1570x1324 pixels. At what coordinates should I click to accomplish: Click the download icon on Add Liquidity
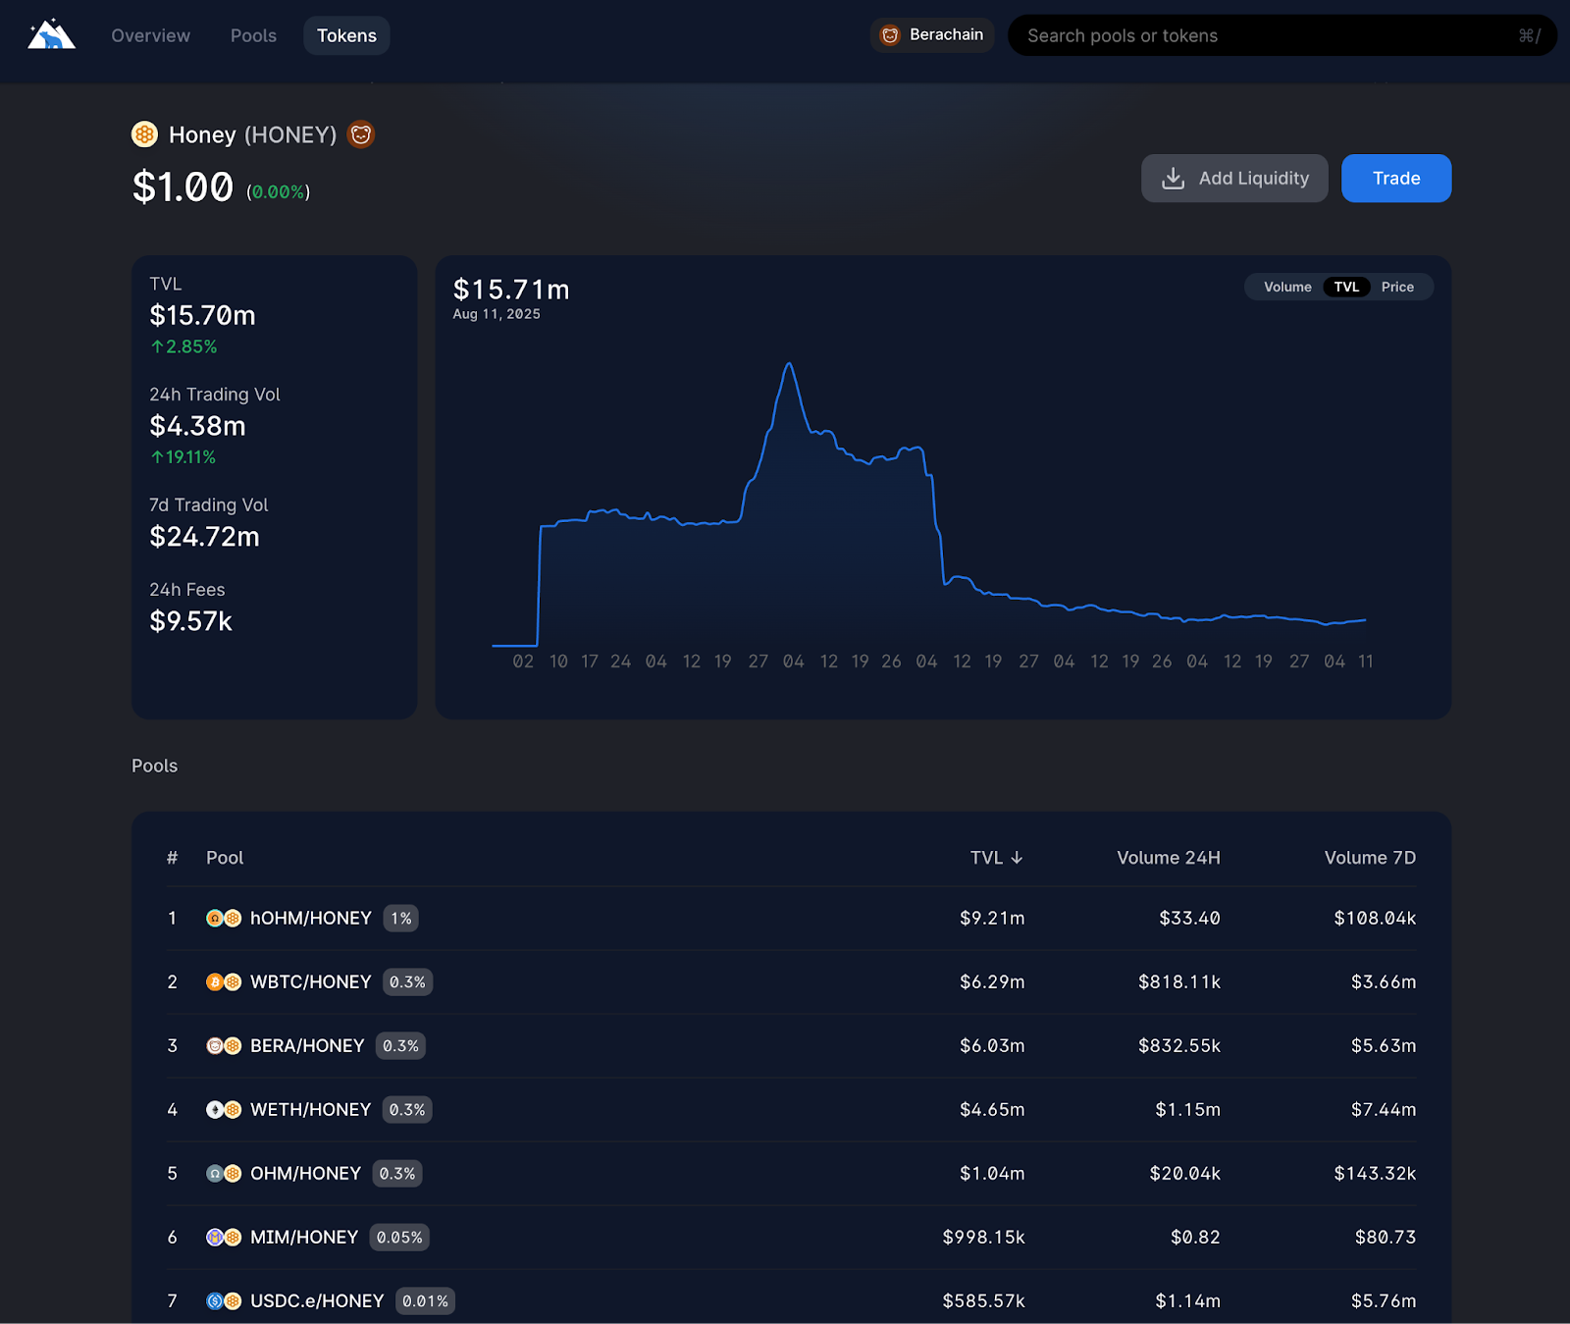tap(1174, 178)
